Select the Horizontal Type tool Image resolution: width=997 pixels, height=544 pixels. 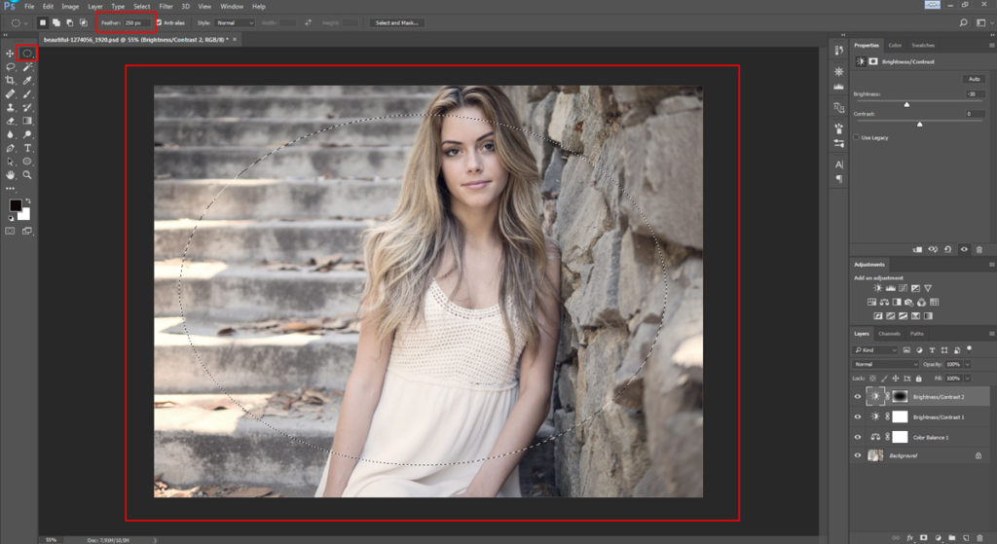click(27, 148)
